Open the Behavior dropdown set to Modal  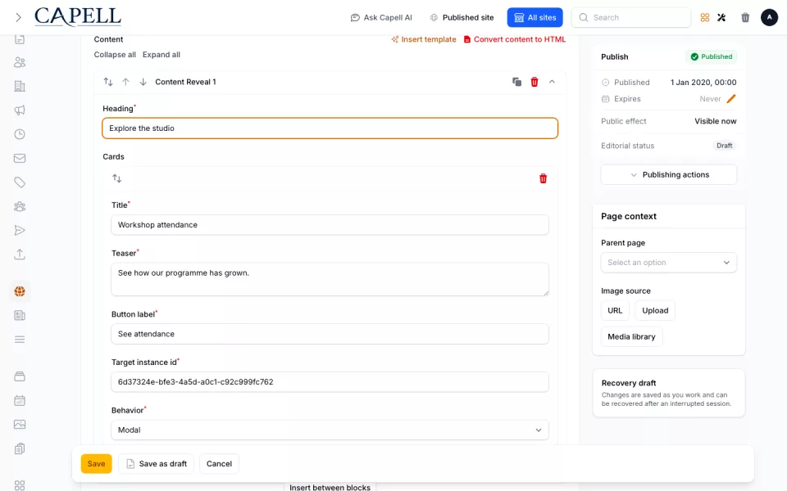tap(330, 430)
